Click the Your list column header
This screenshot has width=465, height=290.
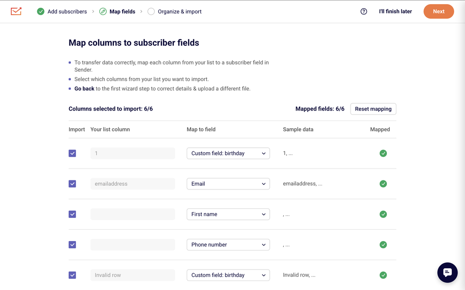pyautogui.click(x=110, y=129)
